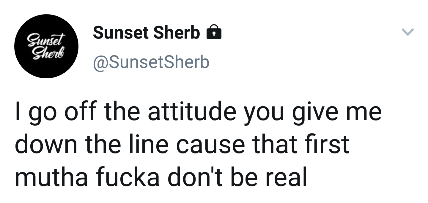Click the tweet's last line ending "real"
The height and width of the screenshot is (203, 428).
click(161, 177)
